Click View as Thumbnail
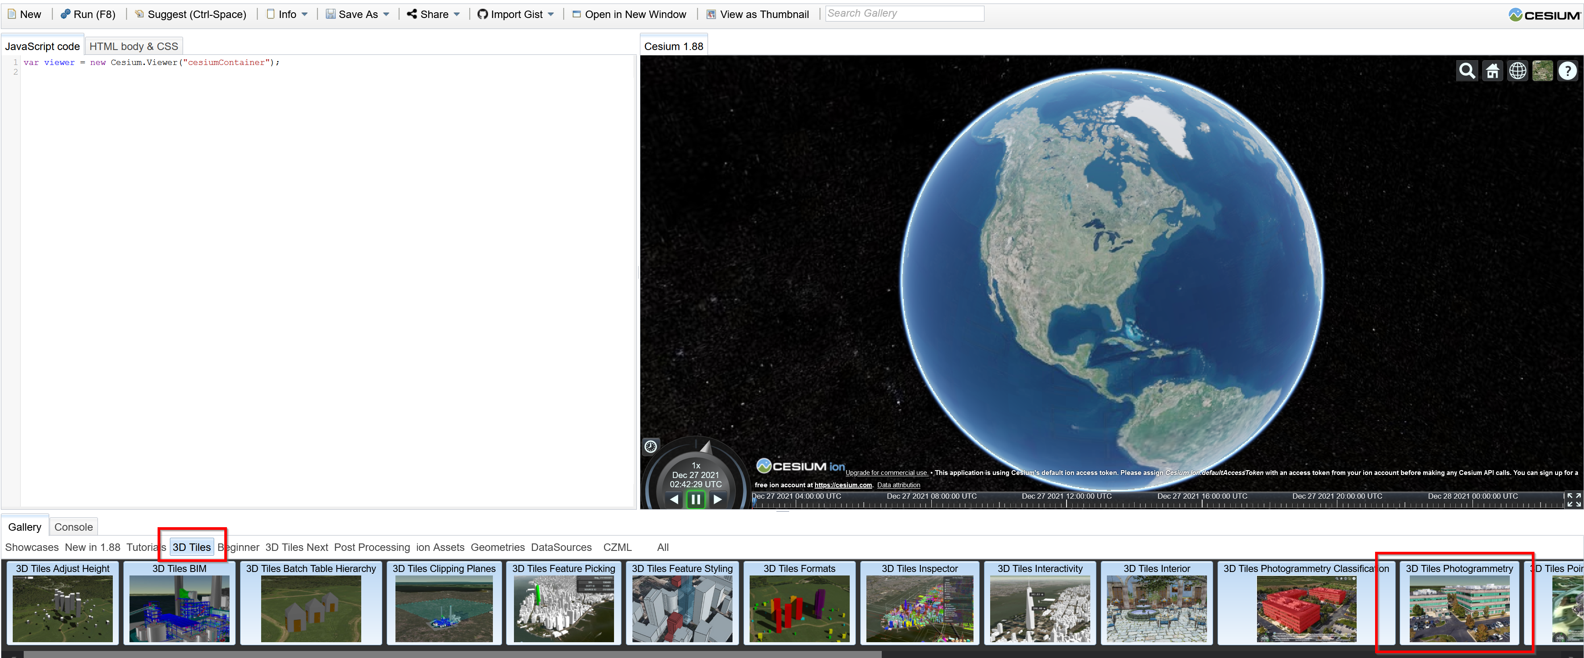1584x658 pixels. pos(758,14)
